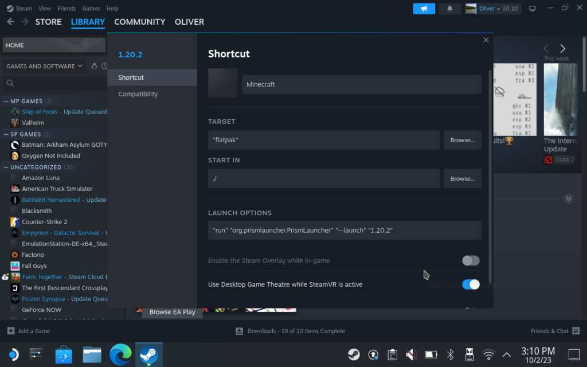Show next What's New item
The image size is (587, 367).
pos(563,48)
